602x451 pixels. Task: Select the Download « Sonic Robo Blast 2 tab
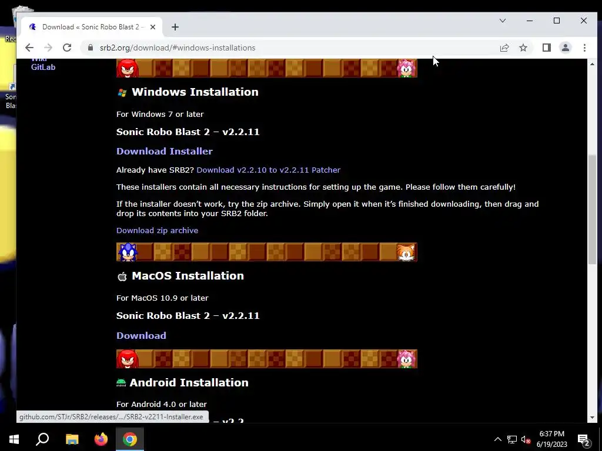92,27
